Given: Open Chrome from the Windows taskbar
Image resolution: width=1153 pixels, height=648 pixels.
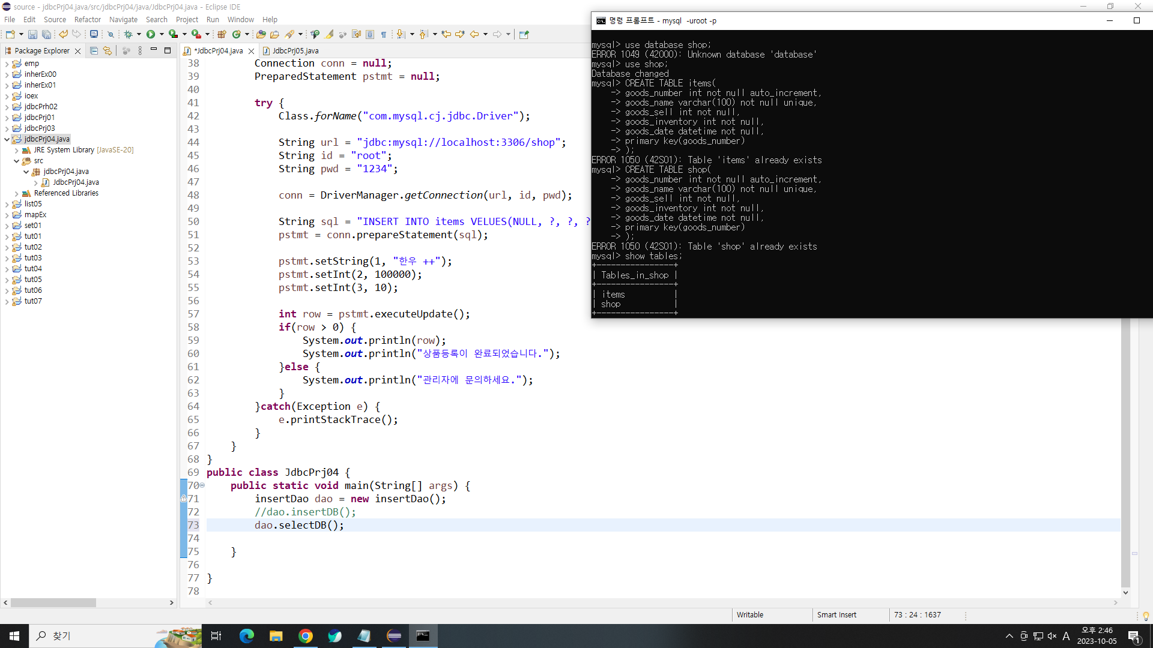Looking at the screenshot, I should [306, 636].
